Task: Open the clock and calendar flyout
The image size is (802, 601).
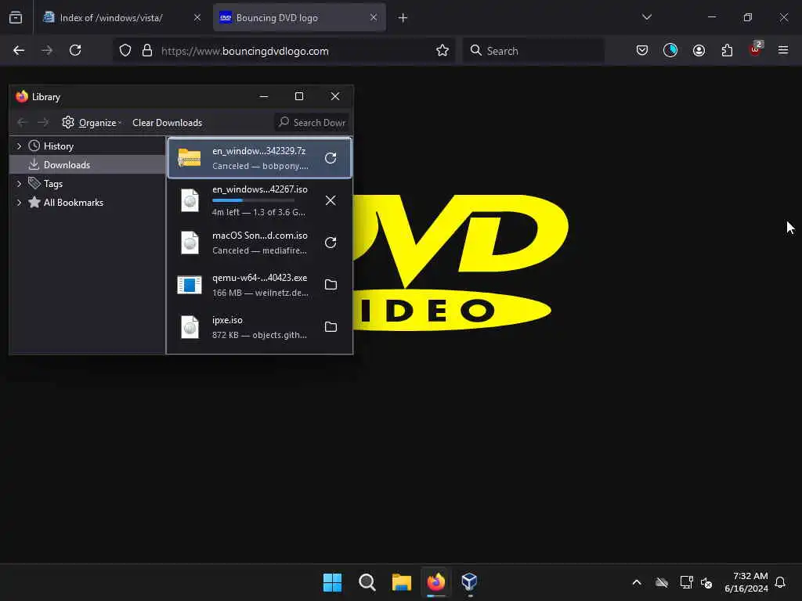Action: point(746,582)
